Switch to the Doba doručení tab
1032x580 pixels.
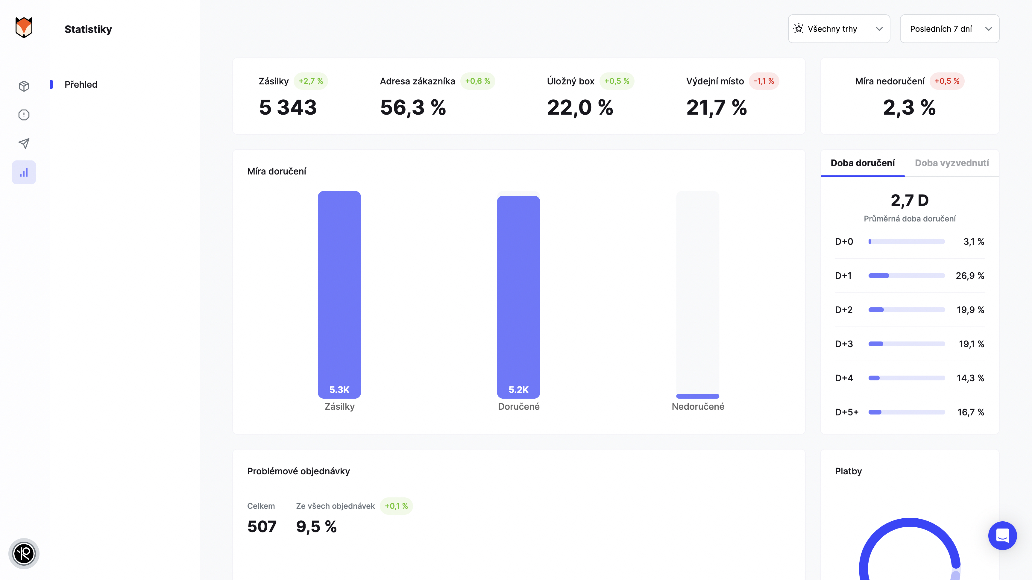tap(863, 163)
